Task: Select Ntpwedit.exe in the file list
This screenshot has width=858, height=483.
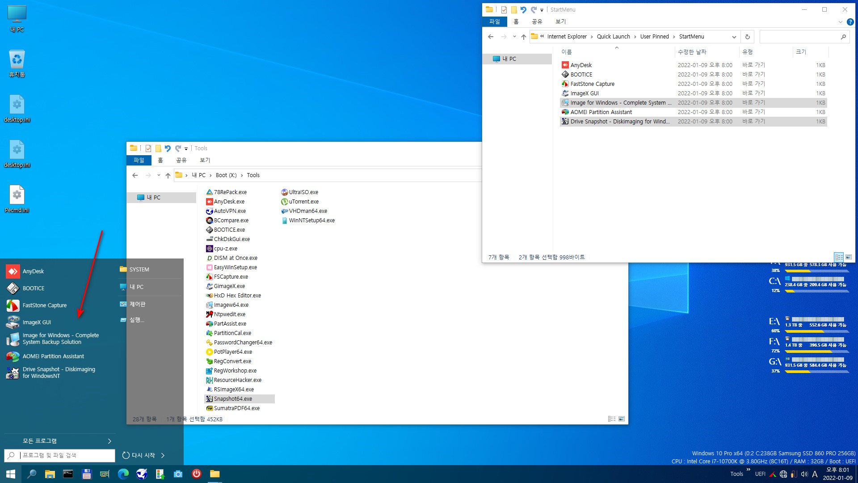Action: click(x=226, y=314)
